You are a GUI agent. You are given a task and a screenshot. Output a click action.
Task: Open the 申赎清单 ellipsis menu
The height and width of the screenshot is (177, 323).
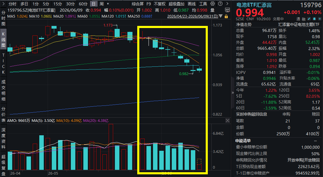click(315, 141)
